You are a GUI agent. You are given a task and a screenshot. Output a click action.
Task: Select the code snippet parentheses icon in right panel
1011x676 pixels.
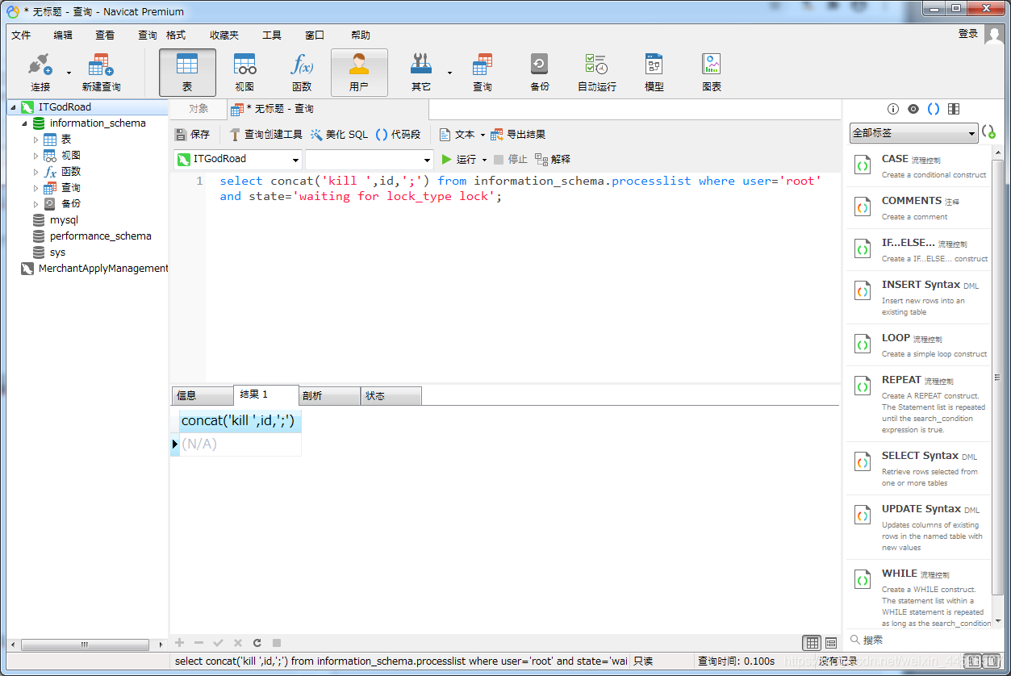click(934, 109)
